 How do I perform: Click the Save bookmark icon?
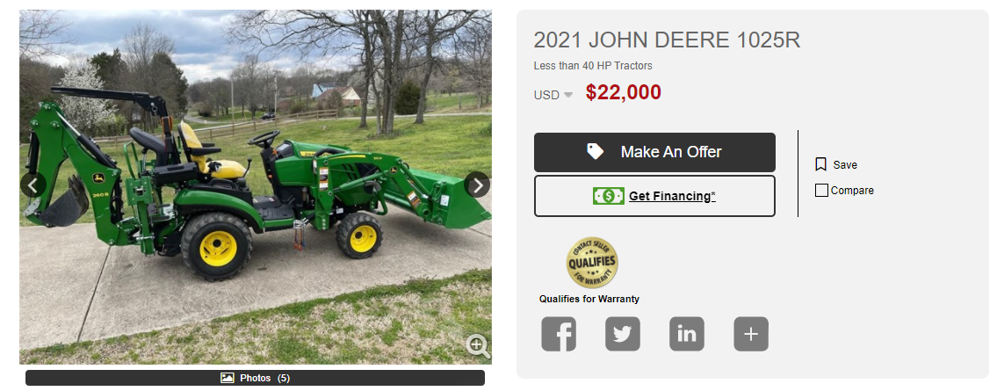[x=820, y=164]
